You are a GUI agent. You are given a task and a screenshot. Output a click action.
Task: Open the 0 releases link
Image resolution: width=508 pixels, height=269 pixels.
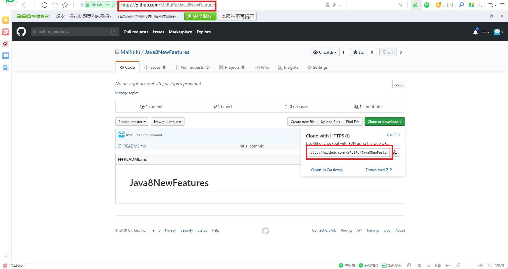click(x=296, y=106)
